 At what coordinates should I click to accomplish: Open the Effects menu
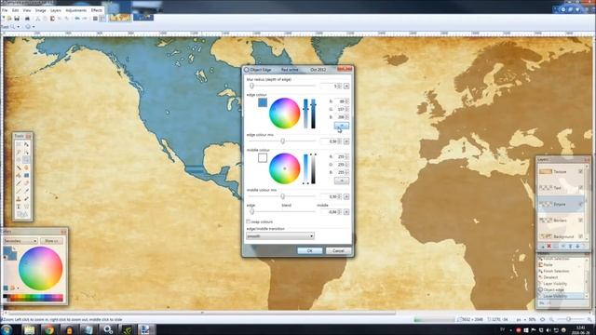pos(97,10)
